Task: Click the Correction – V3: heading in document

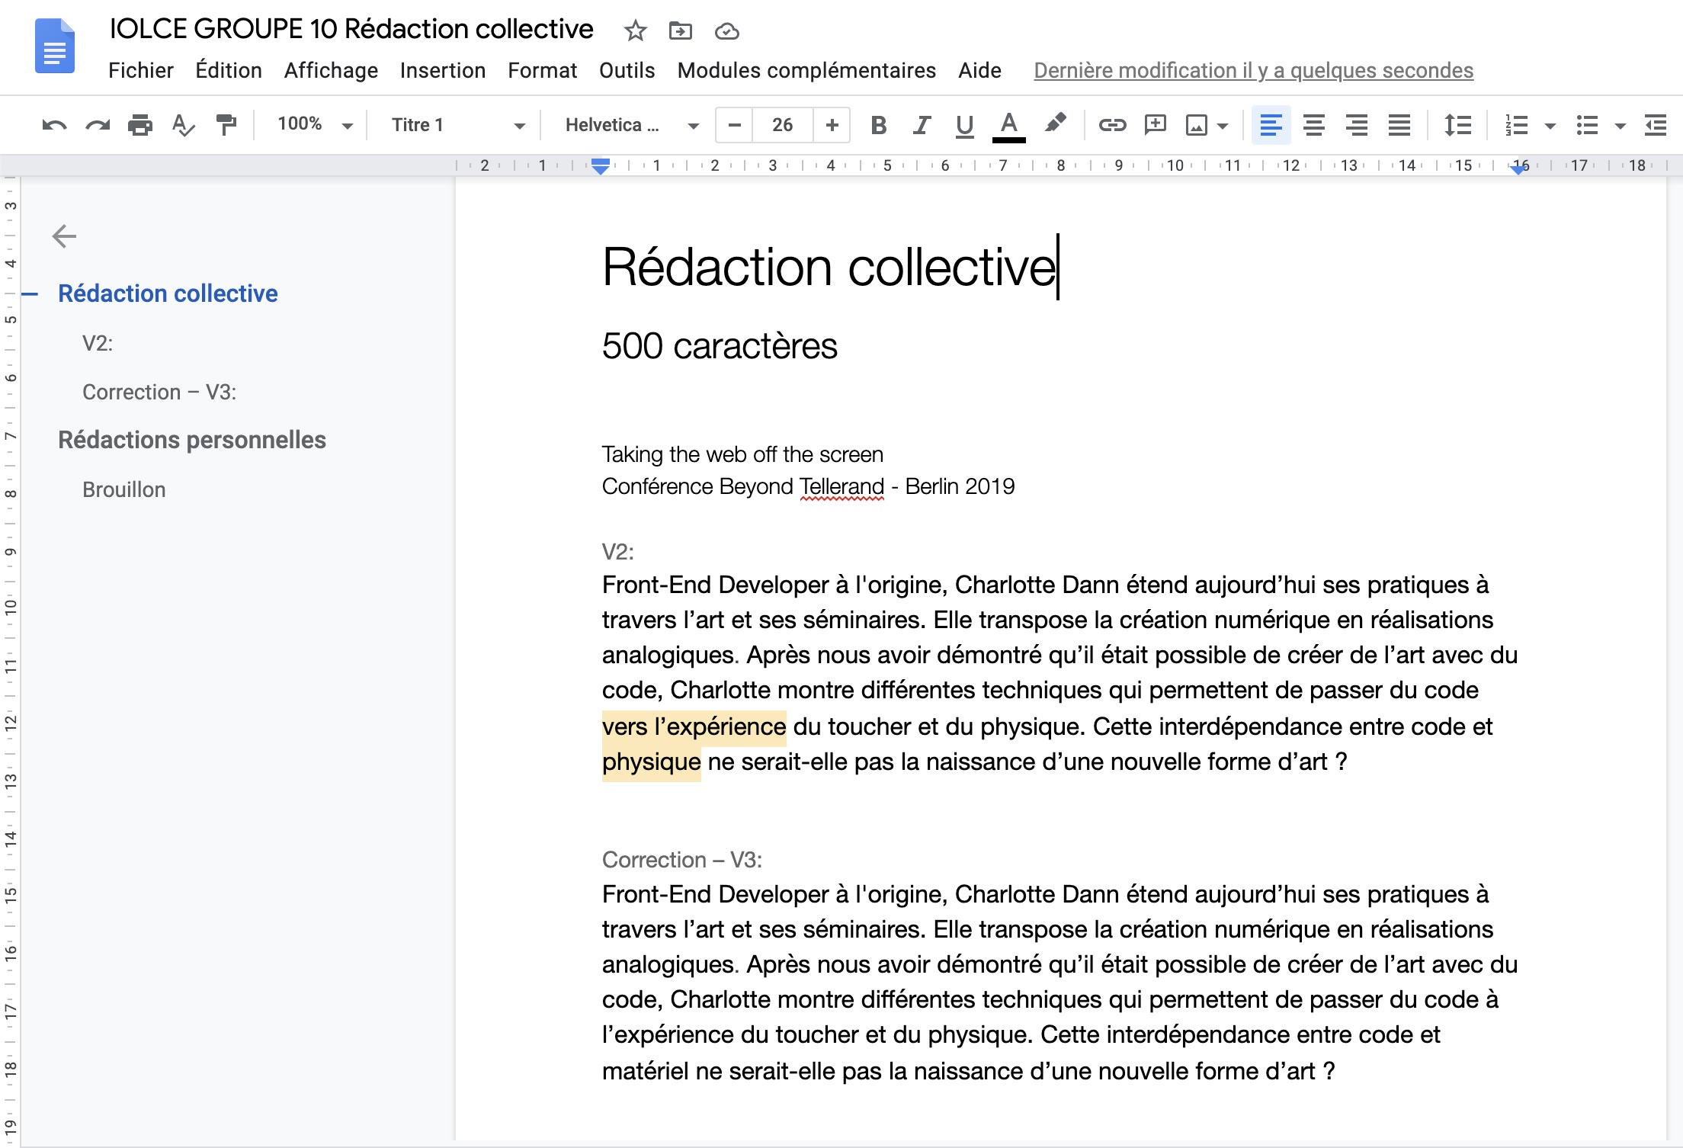Action: pyautogui.click(x=681, y=860)
